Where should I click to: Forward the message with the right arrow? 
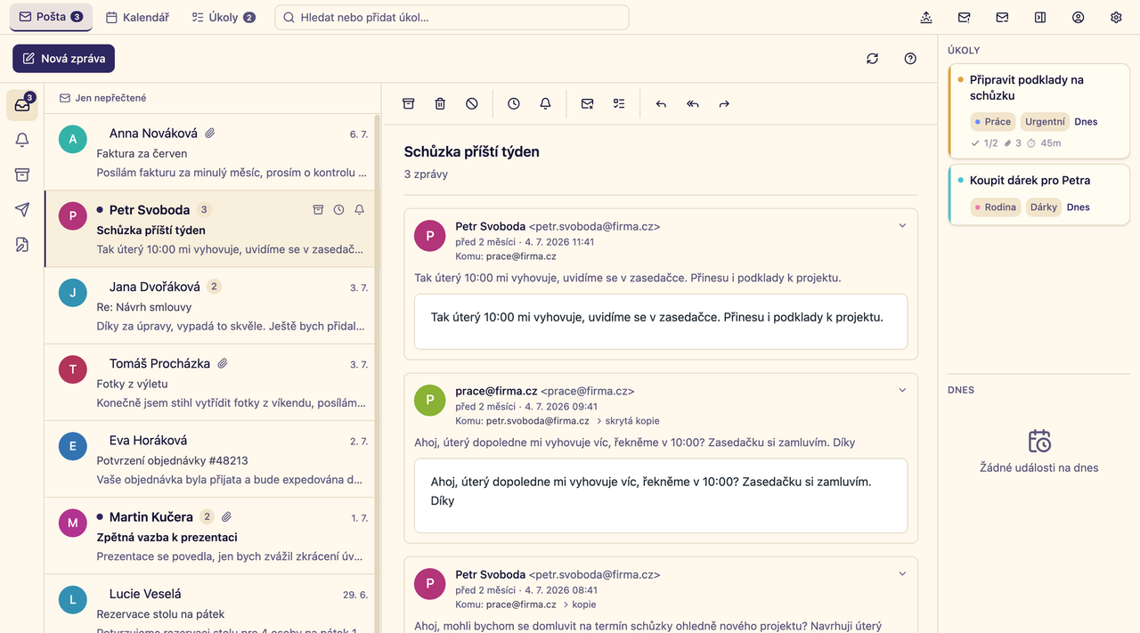tap(724, 103)
